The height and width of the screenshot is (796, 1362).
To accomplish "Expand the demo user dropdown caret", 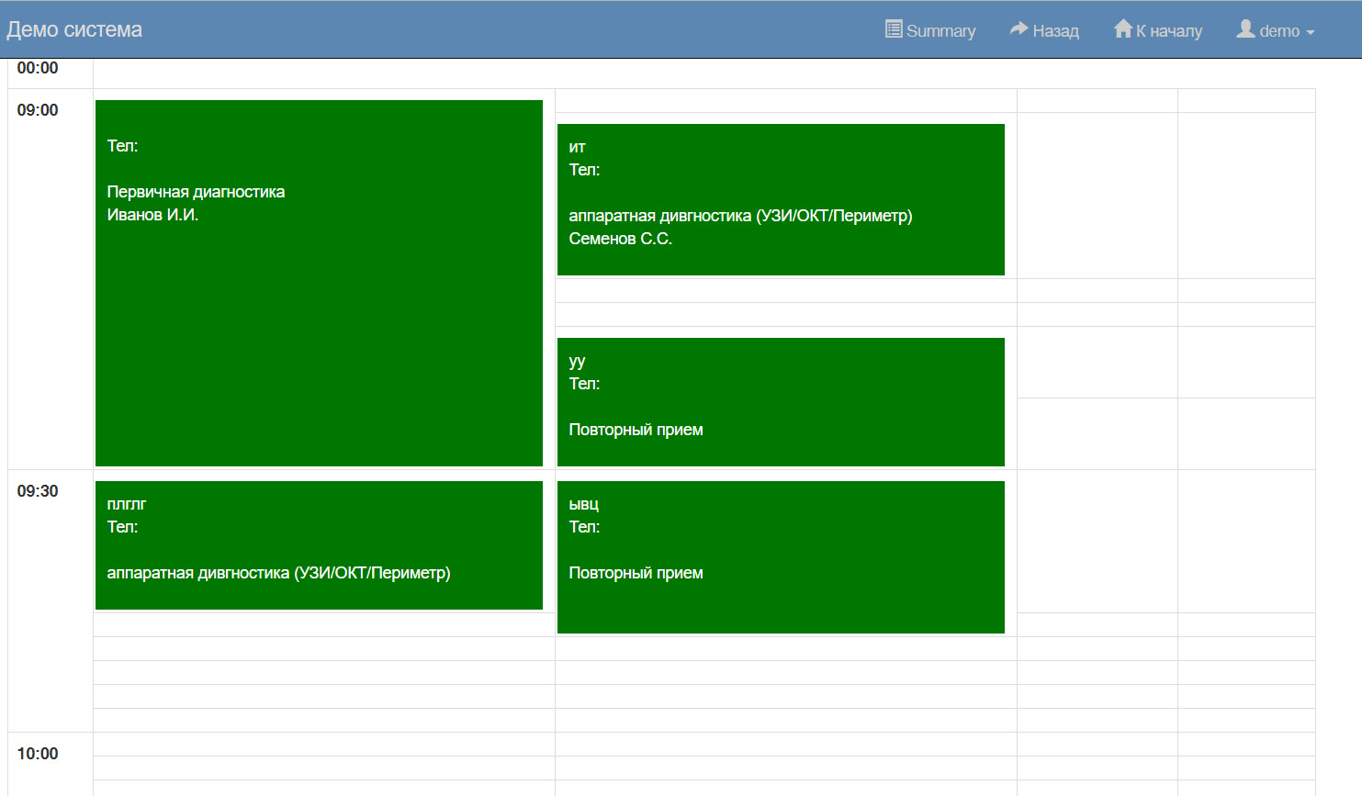I will pos(1311,32).
